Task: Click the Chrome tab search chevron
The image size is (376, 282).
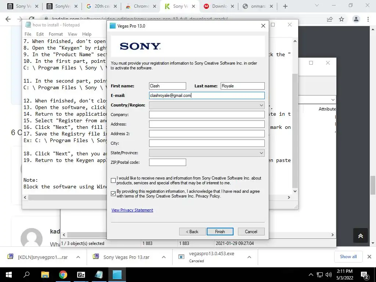Action: tap(317, 5)
